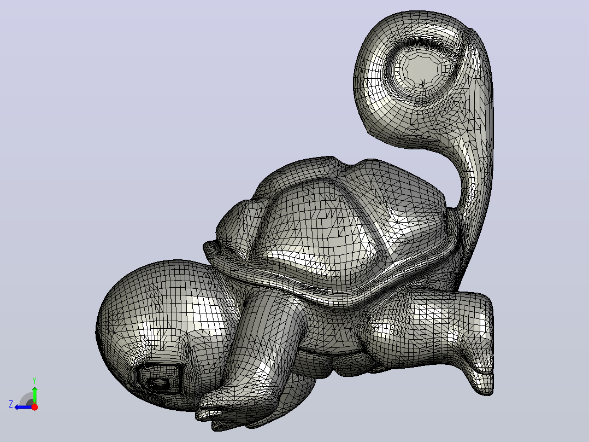Click the blue Z axis arrow on triad
589x442 pixels.
click(x=23, y=408)
